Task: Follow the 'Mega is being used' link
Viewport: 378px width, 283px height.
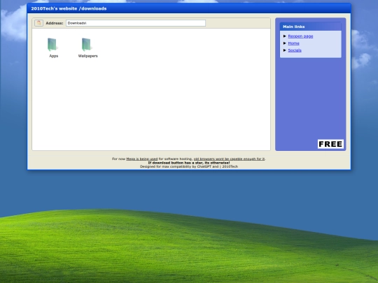Action: (141, 159)
